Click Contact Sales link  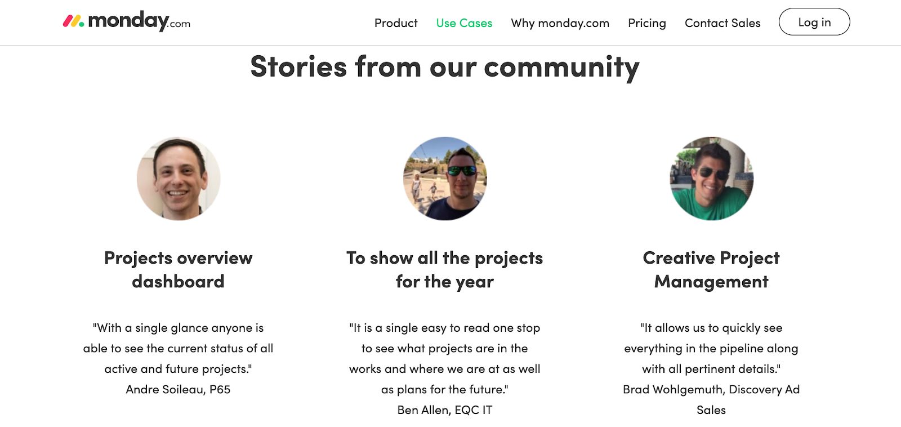click(x=722, y=23)
